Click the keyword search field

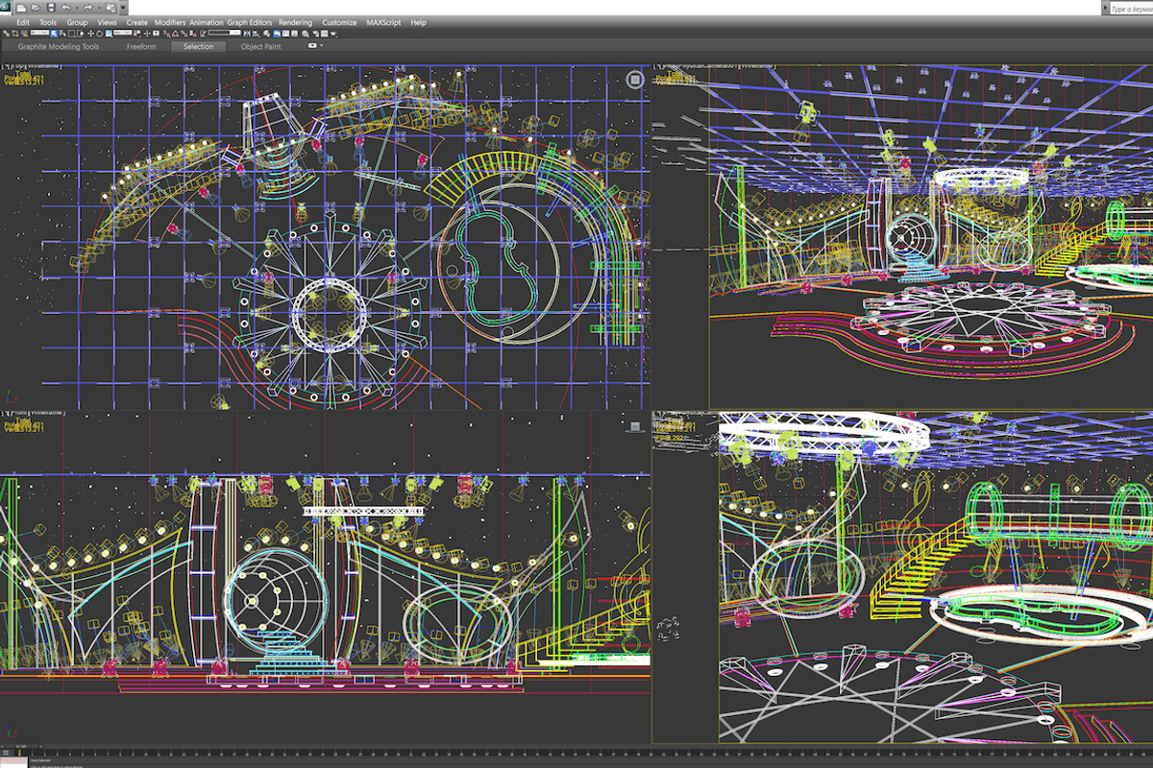[1132, 8]
